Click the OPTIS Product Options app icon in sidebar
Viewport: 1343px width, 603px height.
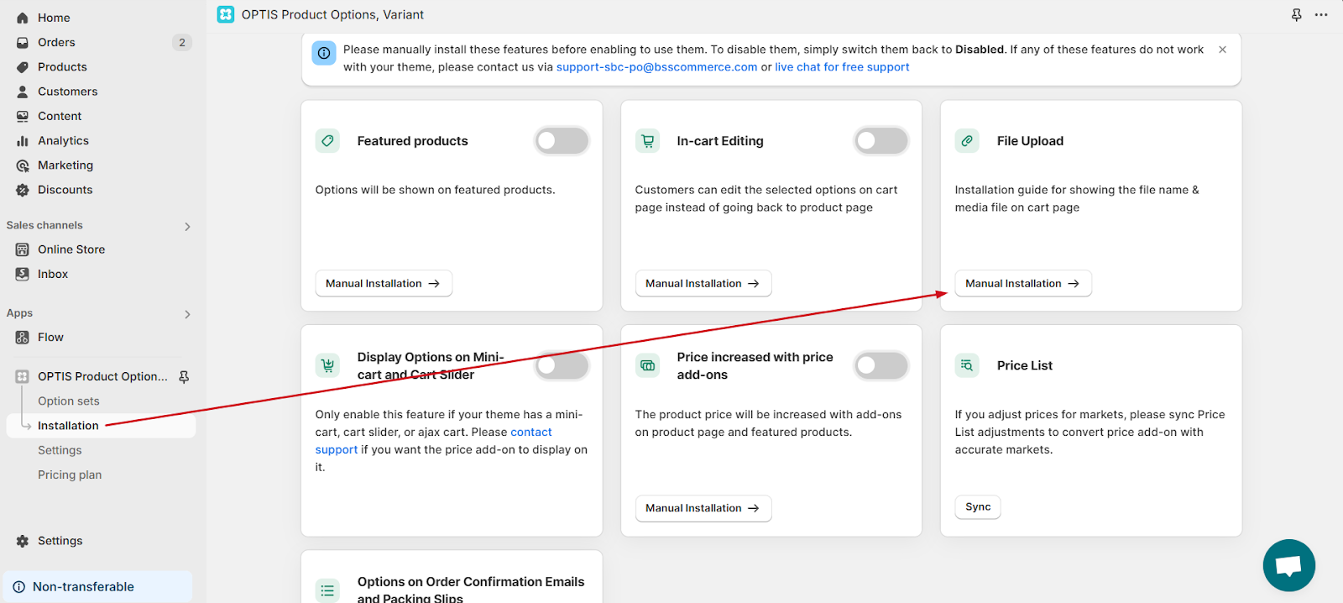pos(23,376)
